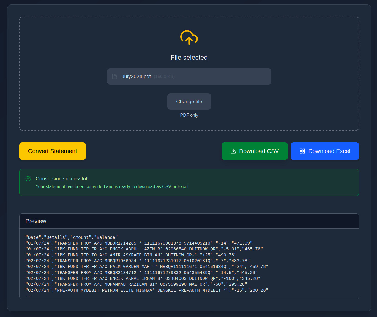Click the trailing ellipsis in the preview
377x317 pixels.
pos(29,297)
